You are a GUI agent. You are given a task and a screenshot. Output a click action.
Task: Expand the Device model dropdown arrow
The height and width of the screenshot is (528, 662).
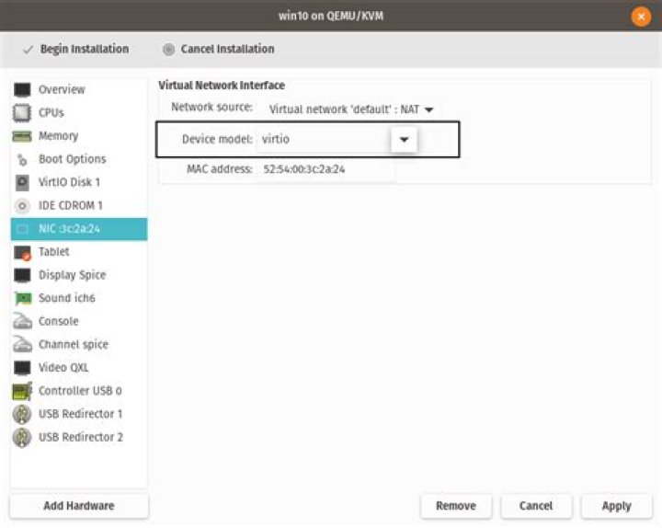pyautogui.click(x=404, y=140)
